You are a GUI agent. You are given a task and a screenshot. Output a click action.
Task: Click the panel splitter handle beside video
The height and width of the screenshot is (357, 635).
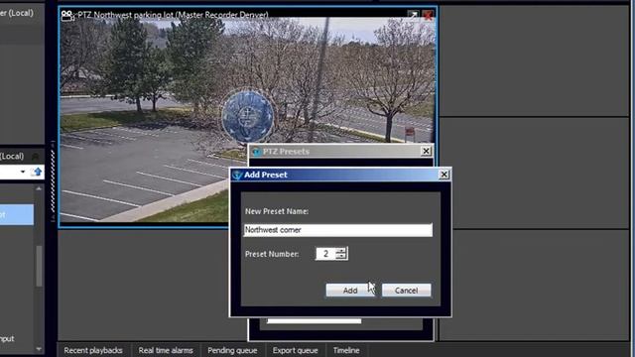53,181
